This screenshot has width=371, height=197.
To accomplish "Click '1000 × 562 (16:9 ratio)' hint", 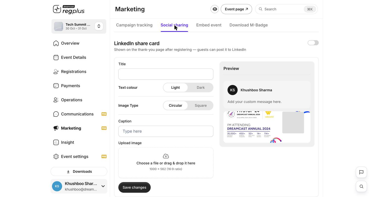I will click(x=166, y=169).
